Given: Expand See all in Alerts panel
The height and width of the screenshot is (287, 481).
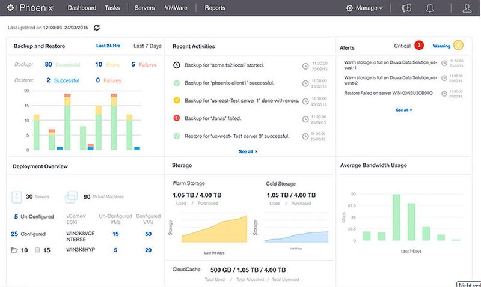Looking at the screenshot, I should [403, 110].
